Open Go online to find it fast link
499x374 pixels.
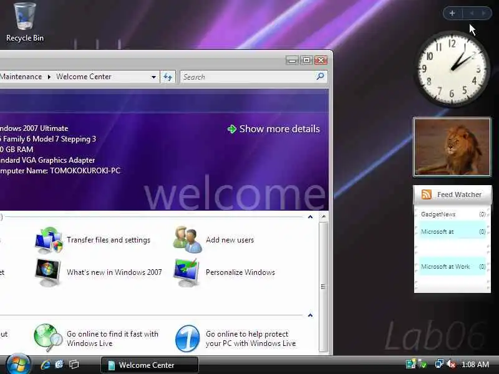pyautogui.click(x=112, y=338)
